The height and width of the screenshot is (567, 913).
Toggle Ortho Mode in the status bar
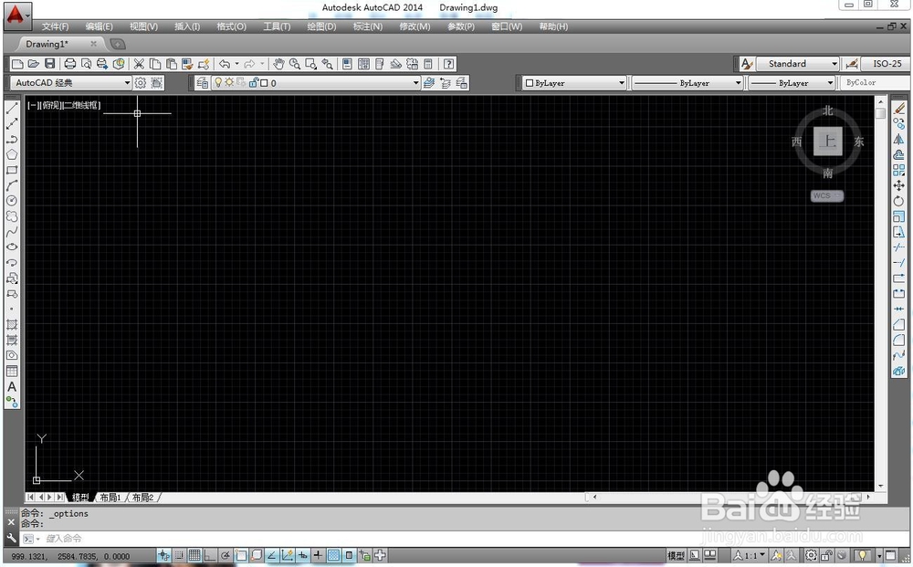[210, 555]
